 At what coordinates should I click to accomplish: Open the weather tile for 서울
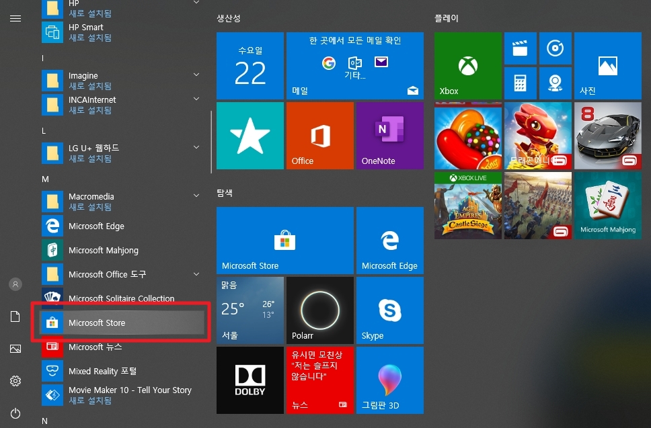point(250,310)
